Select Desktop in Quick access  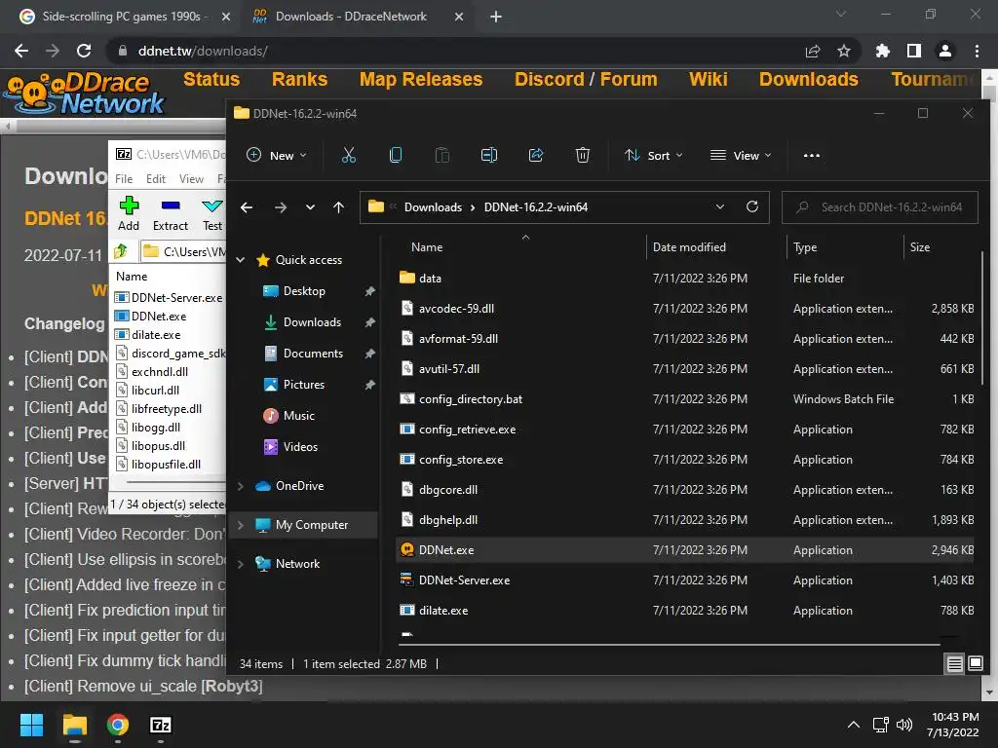tap(304, 290)
